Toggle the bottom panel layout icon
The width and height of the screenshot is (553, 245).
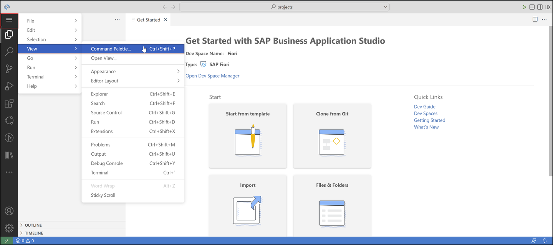(x=532, y=7)
